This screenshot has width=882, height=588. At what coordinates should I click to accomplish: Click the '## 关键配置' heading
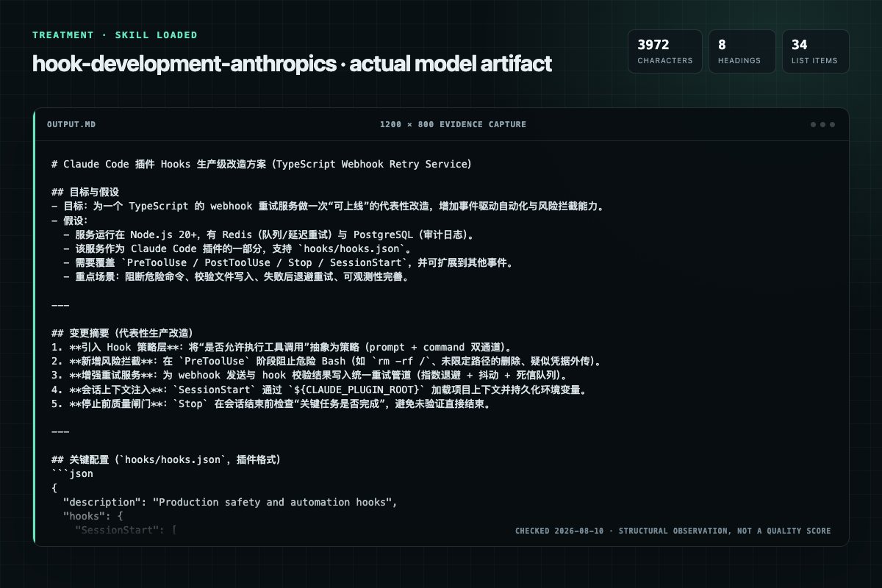166,460
